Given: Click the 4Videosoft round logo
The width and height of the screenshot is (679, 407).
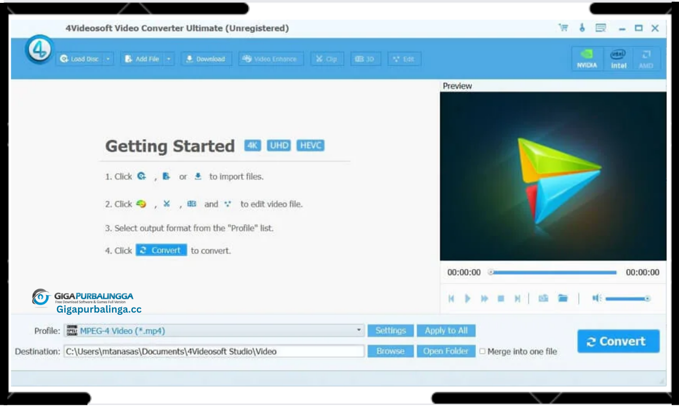Looking at the screenshot, I should (x=40, y=49).
